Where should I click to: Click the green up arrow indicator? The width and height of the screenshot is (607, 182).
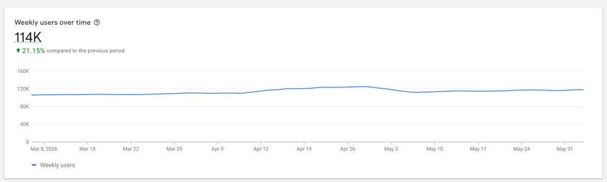point(18,51)
